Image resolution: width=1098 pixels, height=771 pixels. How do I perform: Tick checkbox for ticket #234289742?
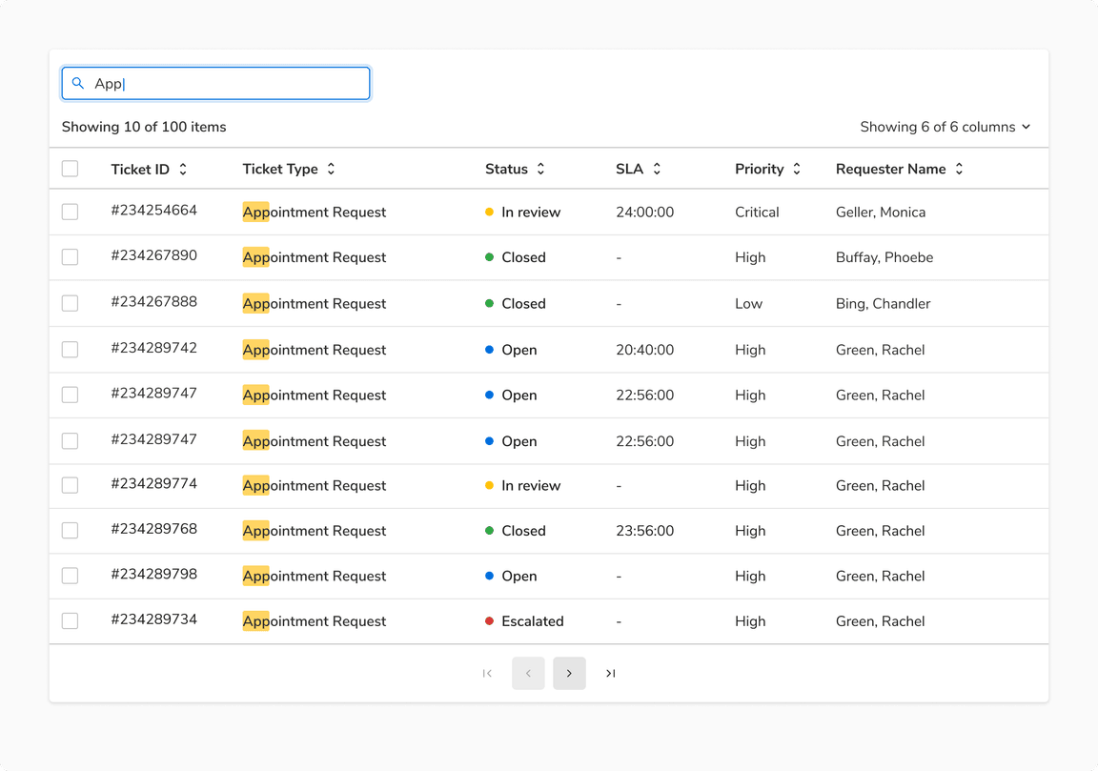70,350
